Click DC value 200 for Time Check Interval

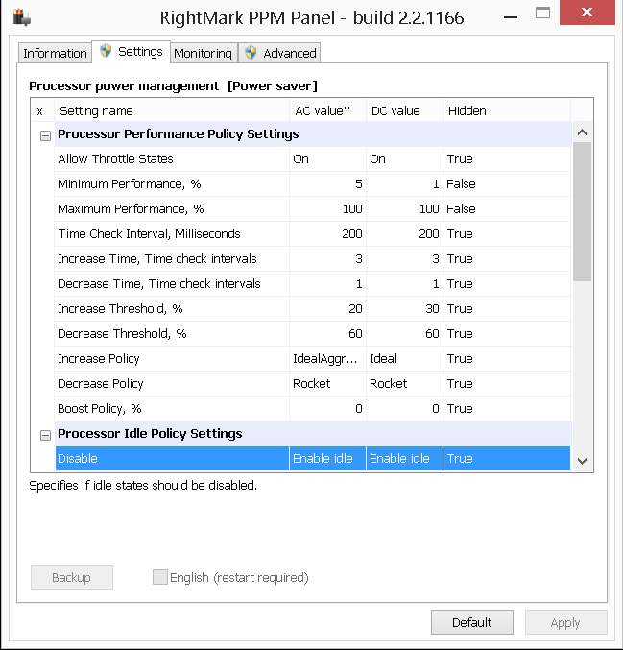(404, 234)
